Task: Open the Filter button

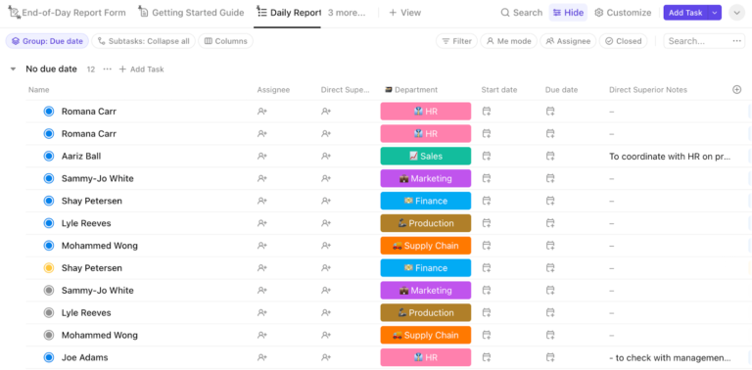Action: 456,41
